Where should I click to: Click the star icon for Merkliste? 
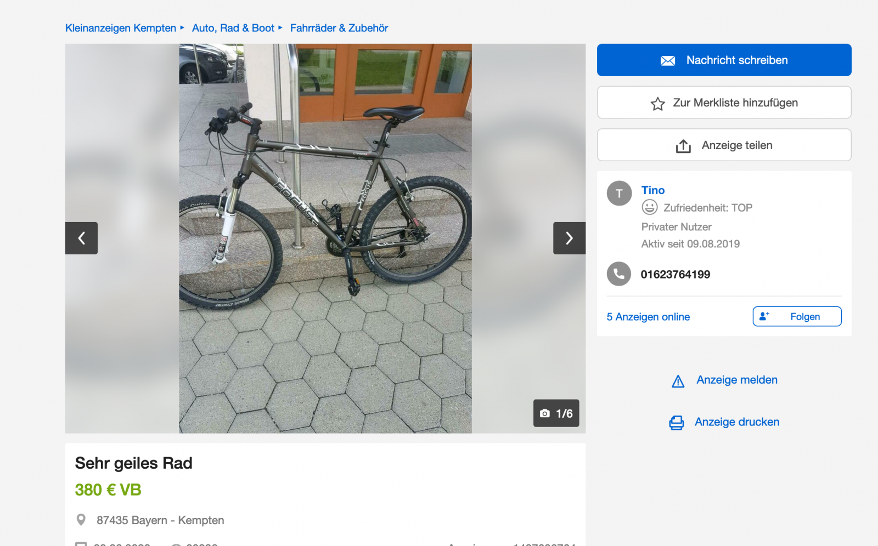click(657, 104)
